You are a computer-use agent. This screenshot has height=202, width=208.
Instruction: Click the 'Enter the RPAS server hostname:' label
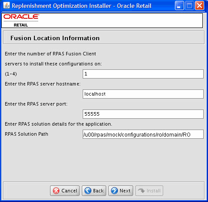pos(43,84)
